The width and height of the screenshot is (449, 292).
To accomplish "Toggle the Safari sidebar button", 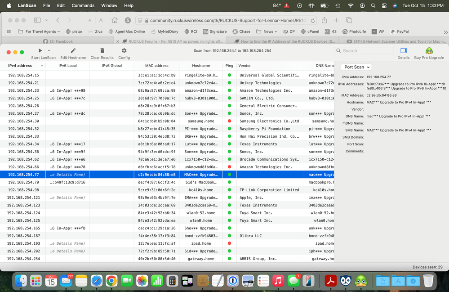I will coord(37,21).
